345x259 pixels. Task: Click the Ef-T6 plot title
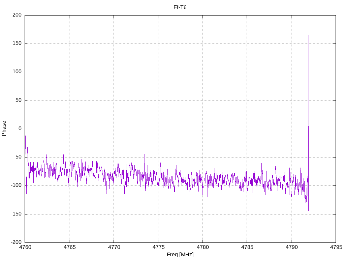180,7
